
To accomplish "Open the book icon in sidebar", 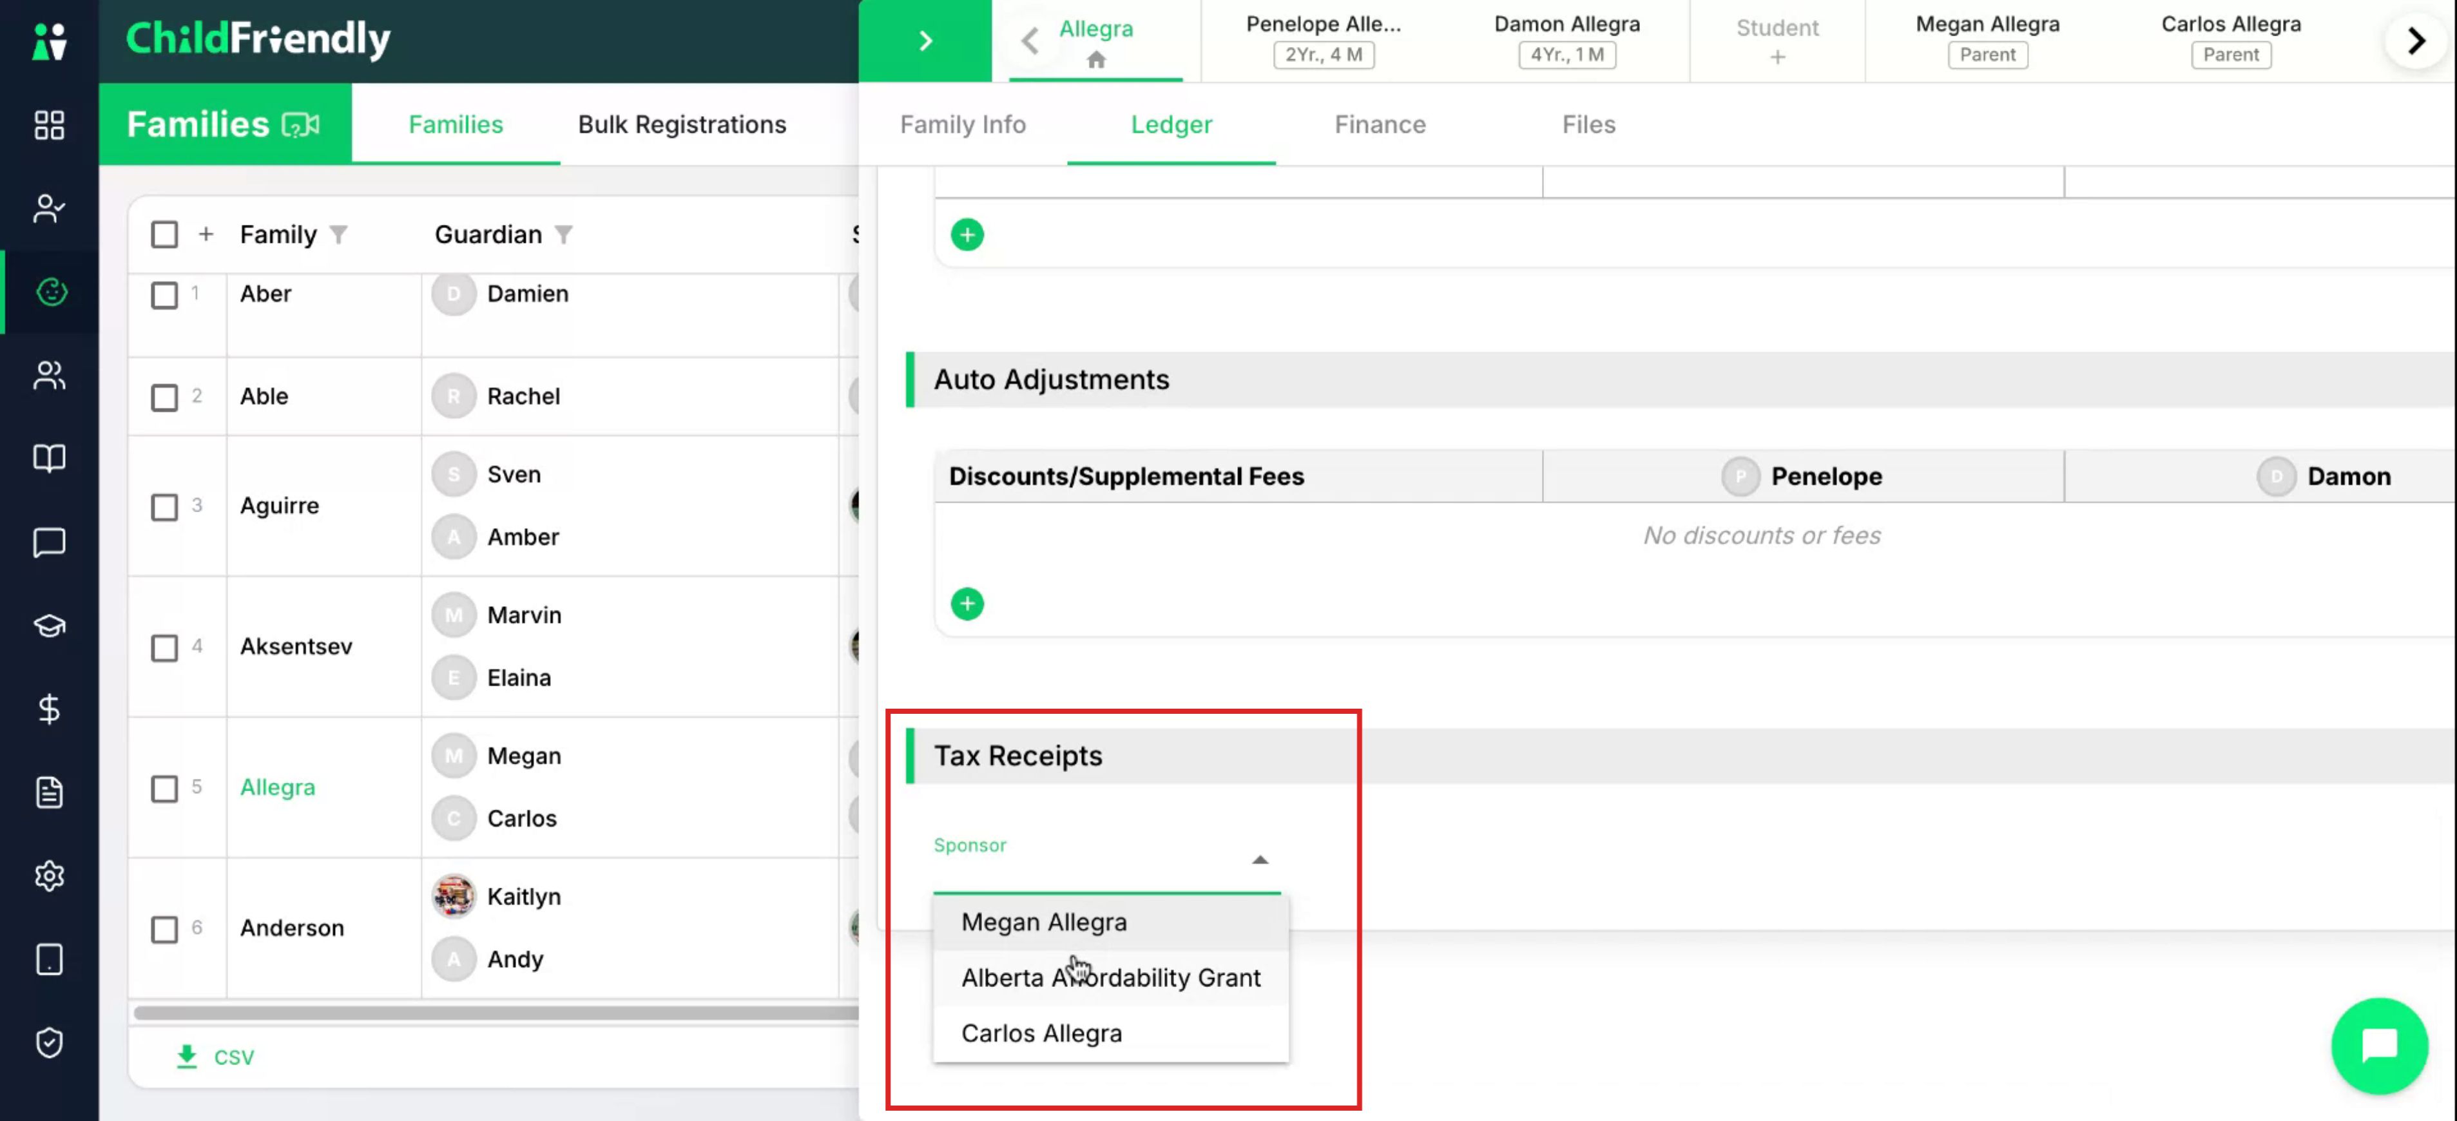I will 48,459.
